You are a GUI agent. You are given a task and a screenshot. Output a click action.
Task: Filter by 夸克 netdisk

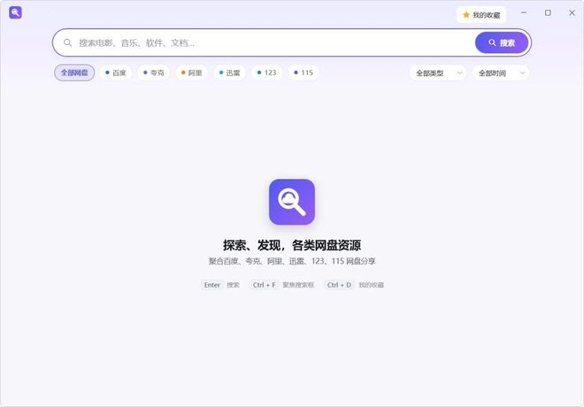click(x=154, y=73)
